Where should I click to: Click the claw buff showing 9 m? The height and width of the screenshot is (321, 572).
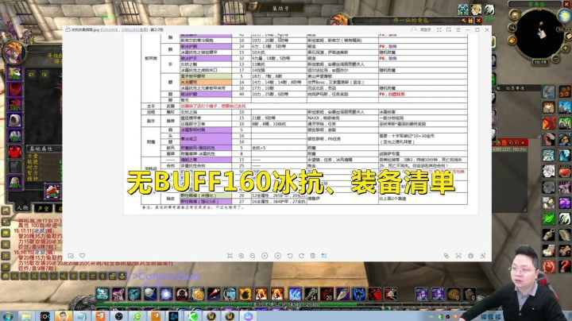(x=489, y=10)
